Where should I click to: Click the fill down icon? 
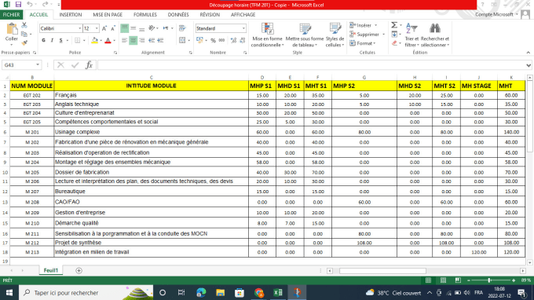[x=394, y=34]
